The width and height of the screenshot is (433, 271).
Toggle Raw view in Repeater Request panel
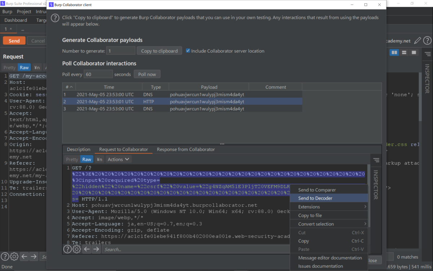point(24,68)
